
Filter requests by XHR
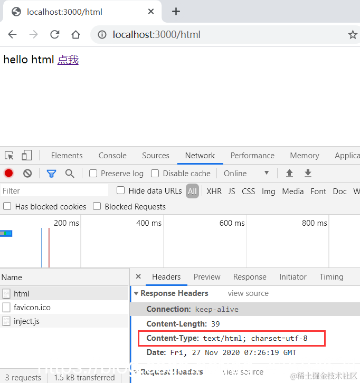[x=214, y=191]
